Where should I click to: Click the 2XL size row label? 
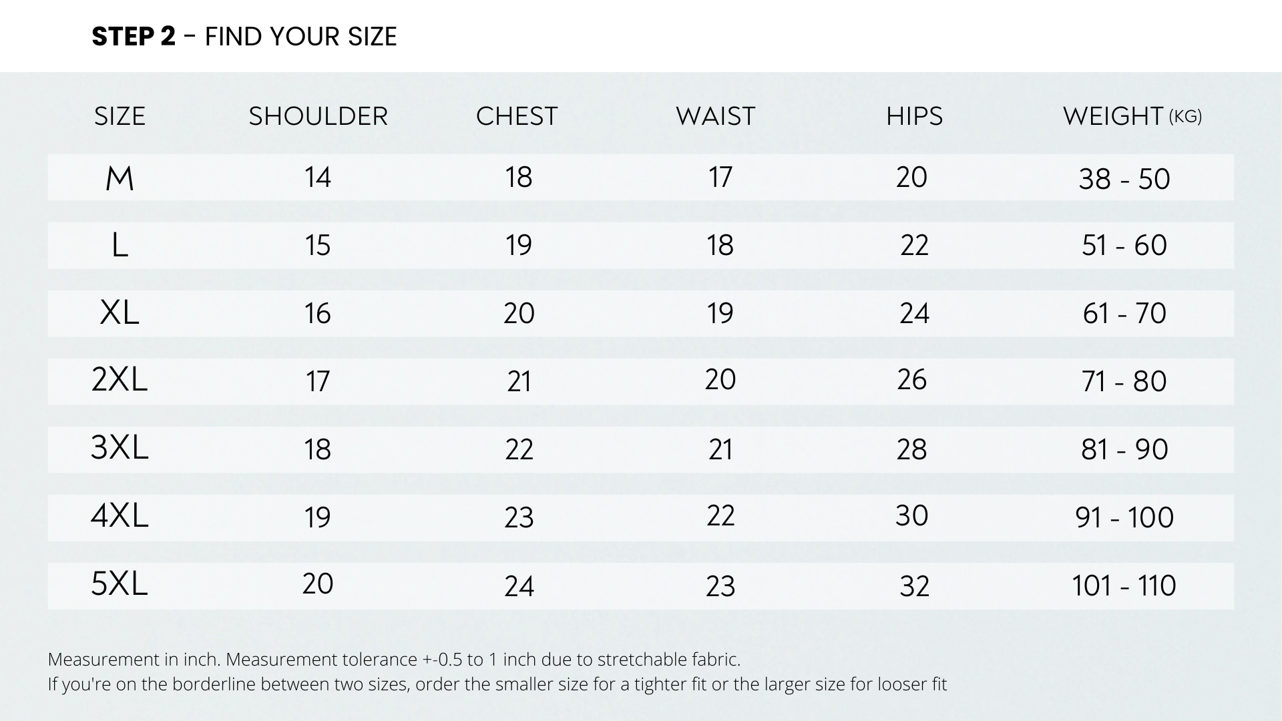[120, 380]
